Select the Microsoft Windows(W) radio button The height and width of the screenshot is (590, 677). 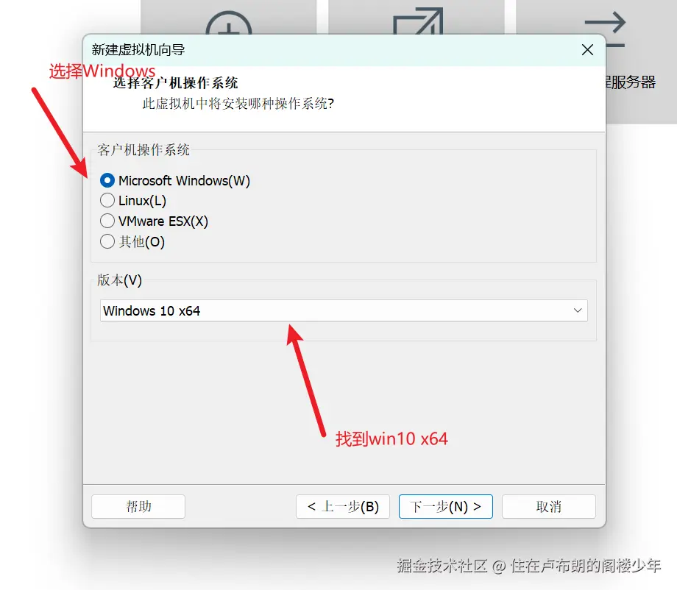[107, 180]
